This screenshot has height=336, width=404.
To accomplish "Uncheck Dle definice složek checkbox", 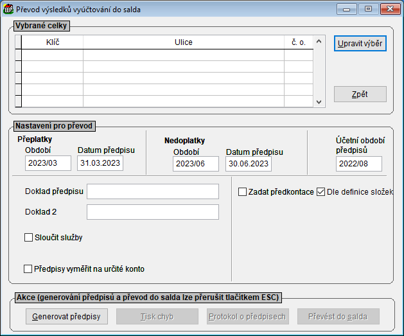I will pos(321,191).
